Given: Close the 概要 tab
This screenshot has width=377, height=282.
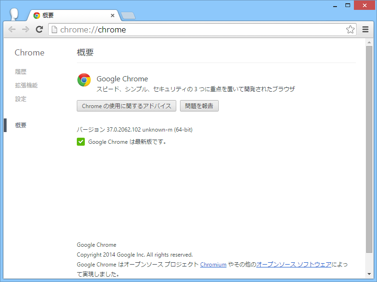Looking at the screenshot, I should pyautogui.click(x=113, y=15).
